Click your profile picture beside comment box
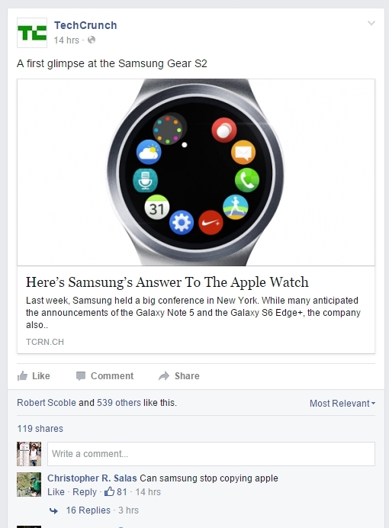Screen dimensions: 389x528 (x=29, y=454)
